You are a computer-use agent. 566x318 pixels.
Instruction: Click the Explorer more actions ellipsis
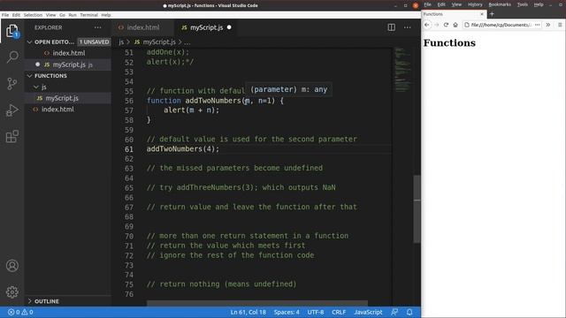[x=98, y=27]
